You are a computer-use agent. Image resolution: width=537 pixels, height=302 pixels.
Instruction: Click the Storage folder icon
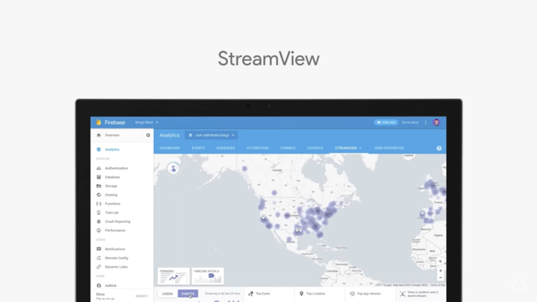point(99,186)
